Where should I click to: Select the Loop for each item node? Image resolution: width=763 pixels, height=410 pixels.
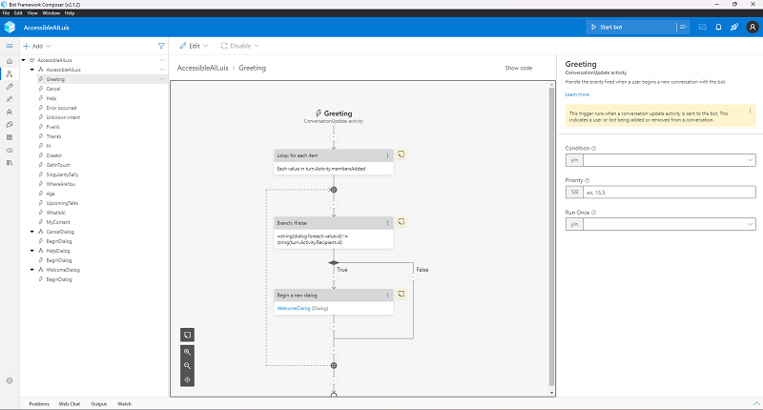pyautogui.click(x=333, y=162)
